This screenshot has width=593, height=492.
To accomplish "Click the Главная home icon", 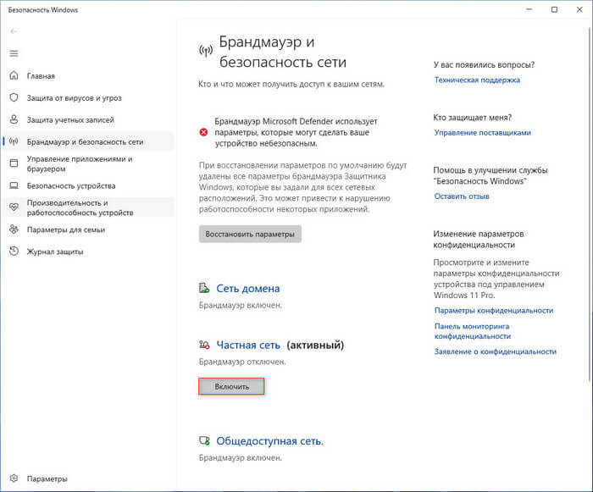I will click(x=14, y=75).
